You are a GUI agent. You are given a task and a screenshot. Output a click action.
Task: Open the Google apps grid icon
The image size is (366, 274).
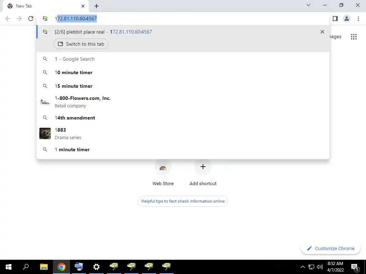click(353, 37)
